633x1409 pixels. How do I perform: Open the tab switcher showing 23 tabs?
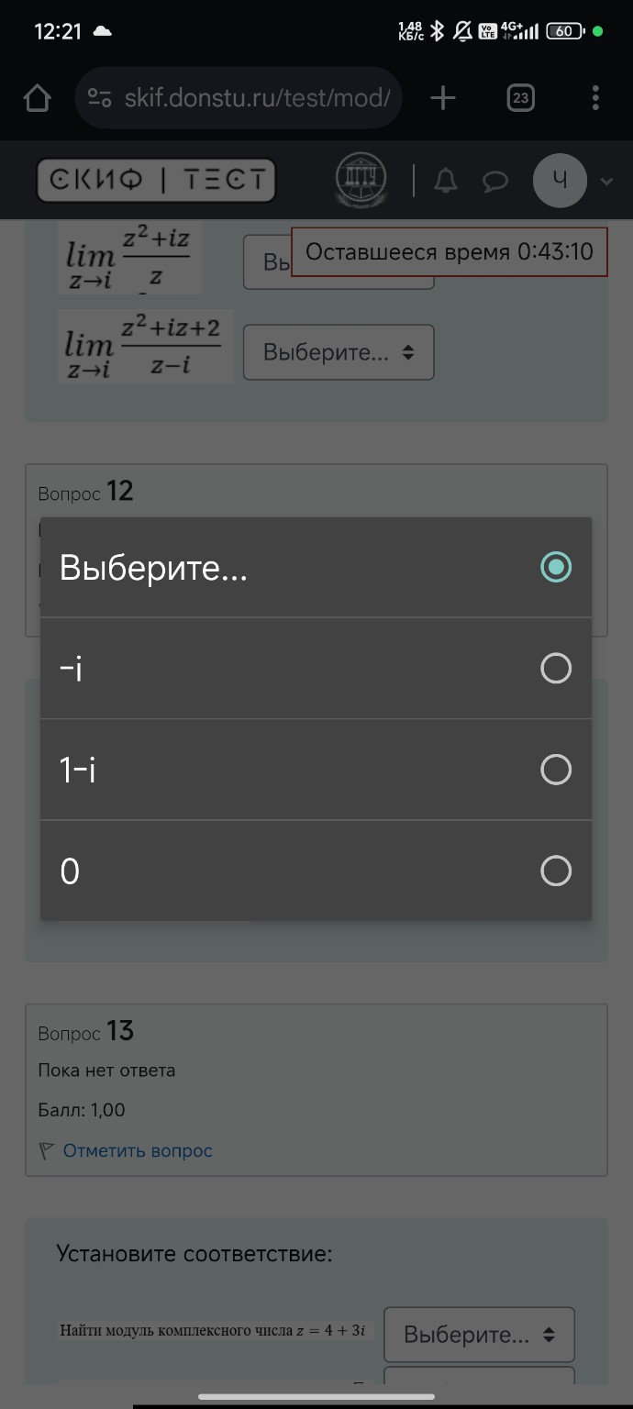520,98
